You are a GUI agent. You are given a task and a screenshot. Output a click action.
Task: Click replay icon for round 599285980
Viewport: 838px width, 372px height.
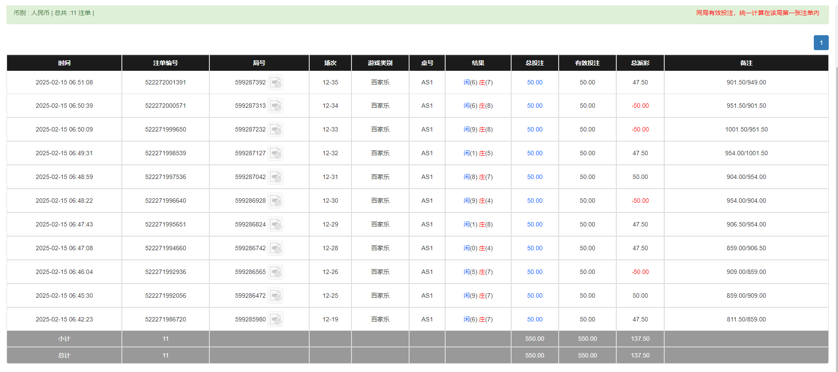[x=275, y=320]
